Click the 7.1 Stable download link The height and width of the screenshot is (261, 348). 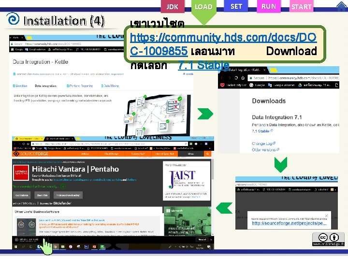click(262, 131)
